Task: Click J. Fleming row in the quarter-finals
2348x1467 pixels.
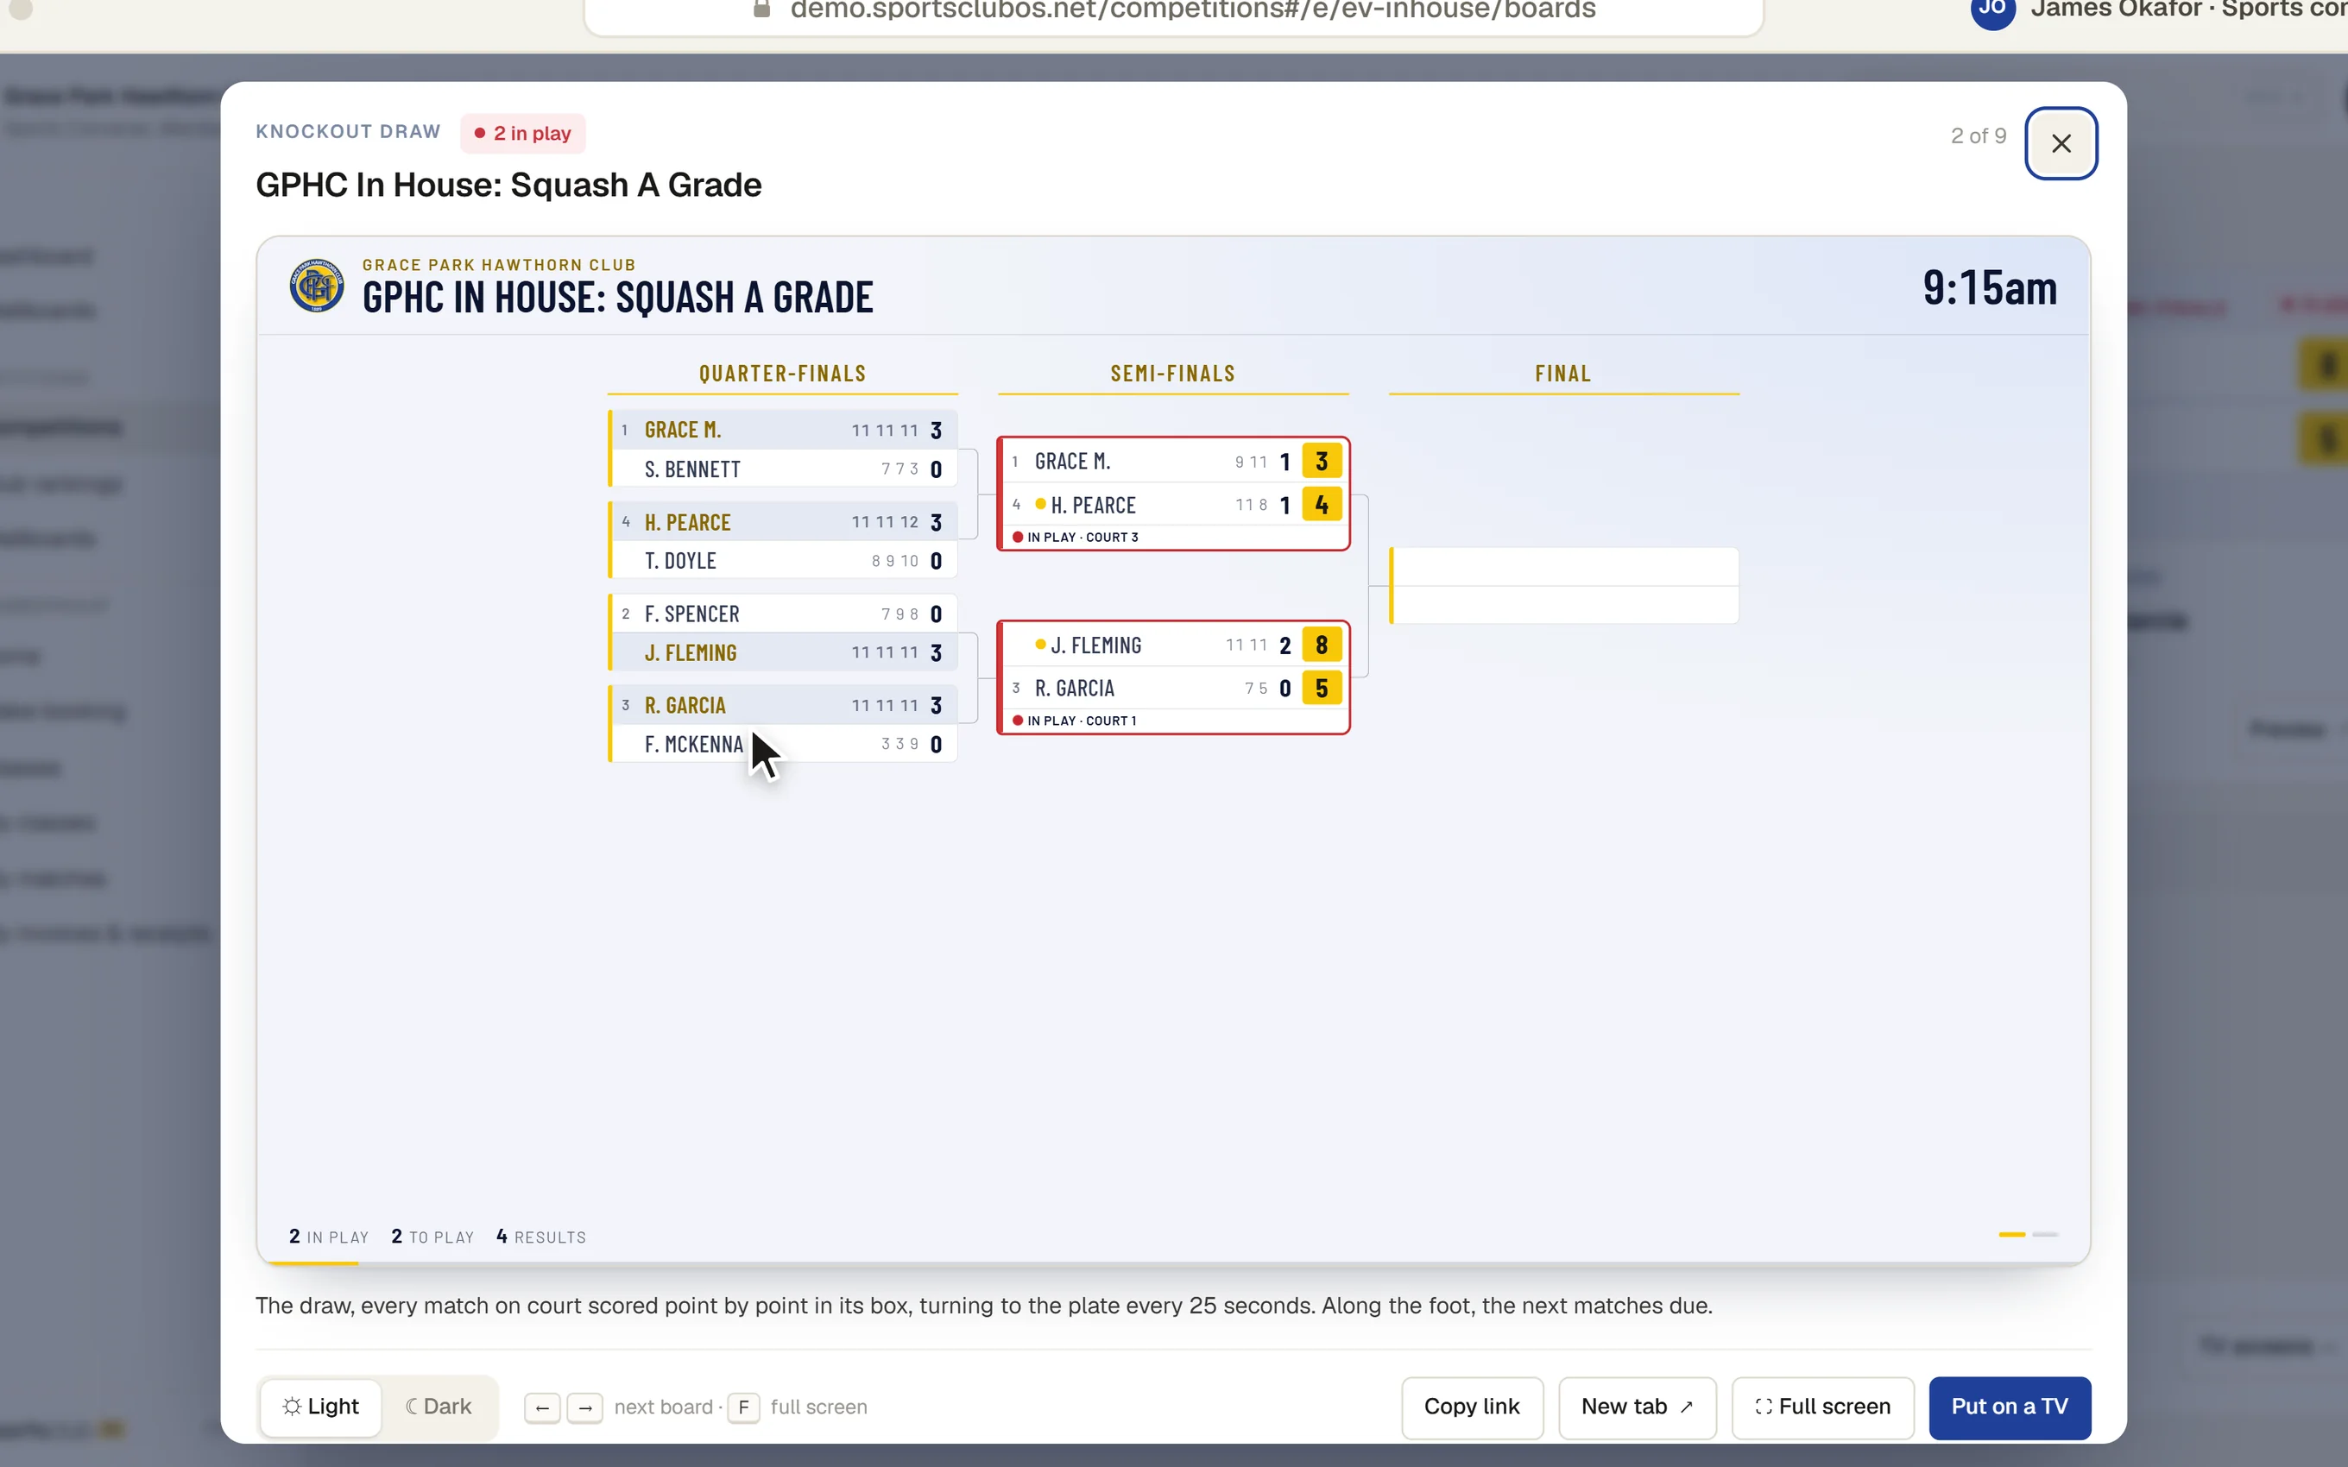Action: click(x=783, y=652)
